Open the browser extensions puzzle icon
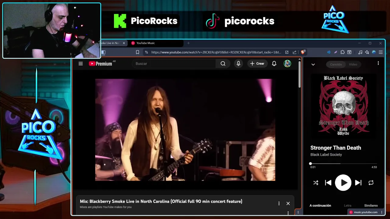The width and height of the screenshot is (390, 219). (342, 52)
